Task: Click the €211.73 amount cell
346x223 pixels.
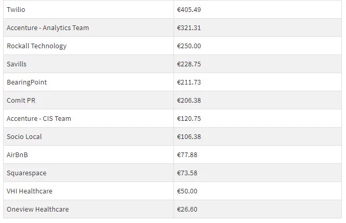Action: [x=258, y=82]
